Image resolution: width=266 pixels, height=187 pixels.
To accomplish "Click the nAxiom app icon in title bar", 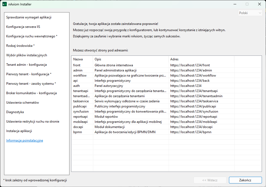I will click(5, 4).
